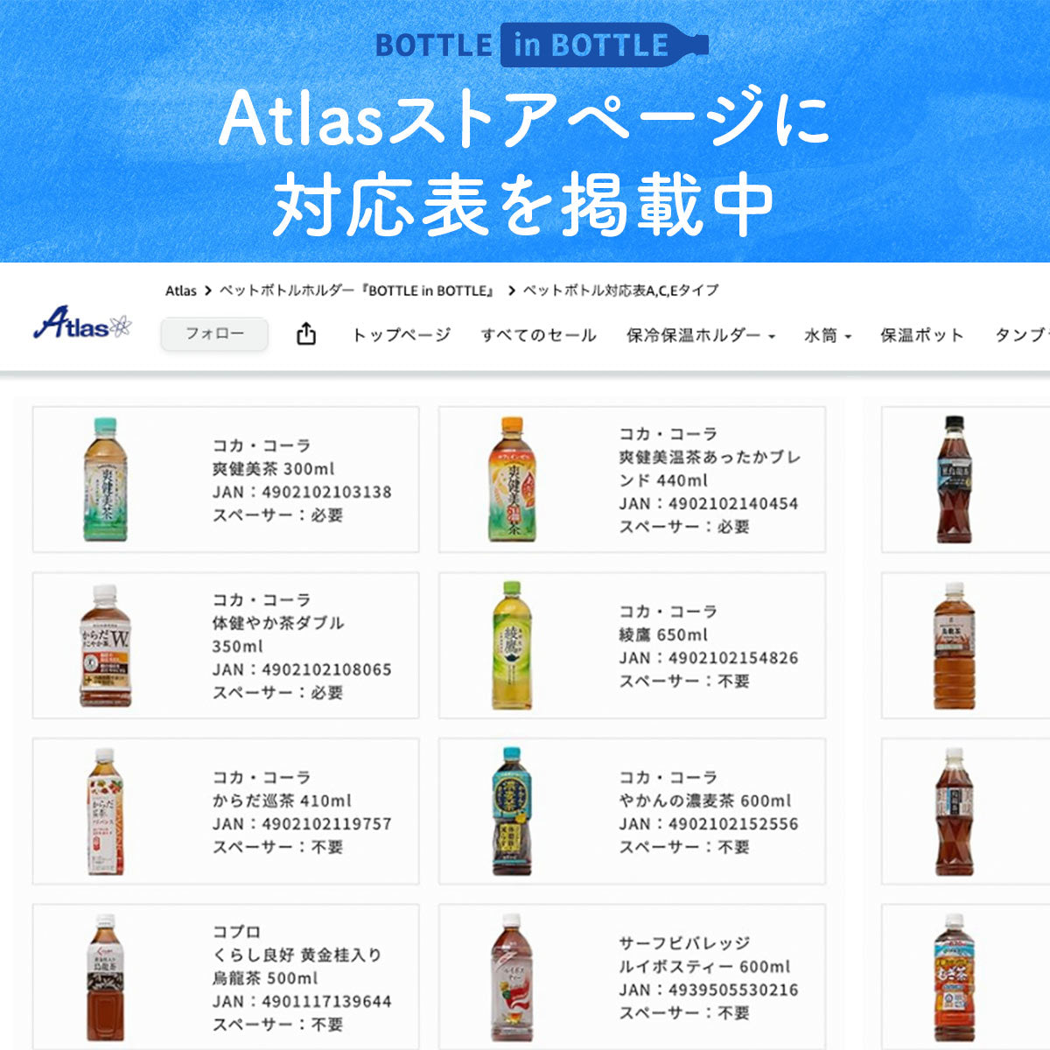
Task: Expand the 水筒 dropdown menu
Action: [x=828, y=334]
